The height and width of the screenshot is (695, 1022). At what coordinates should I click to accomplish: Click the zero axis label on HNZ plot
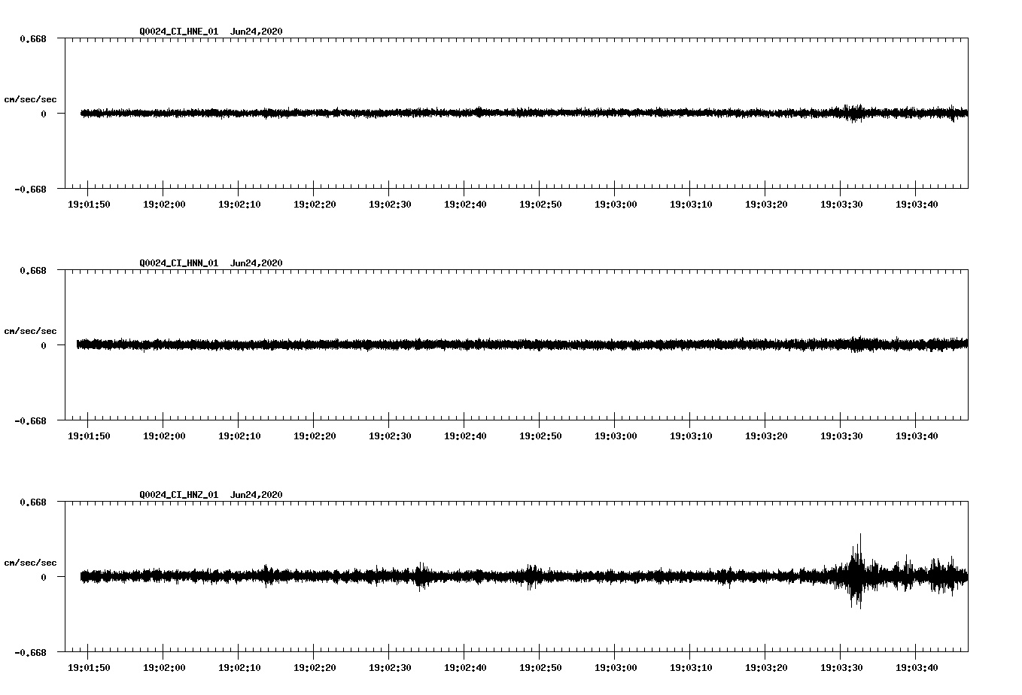click(44, 577)
